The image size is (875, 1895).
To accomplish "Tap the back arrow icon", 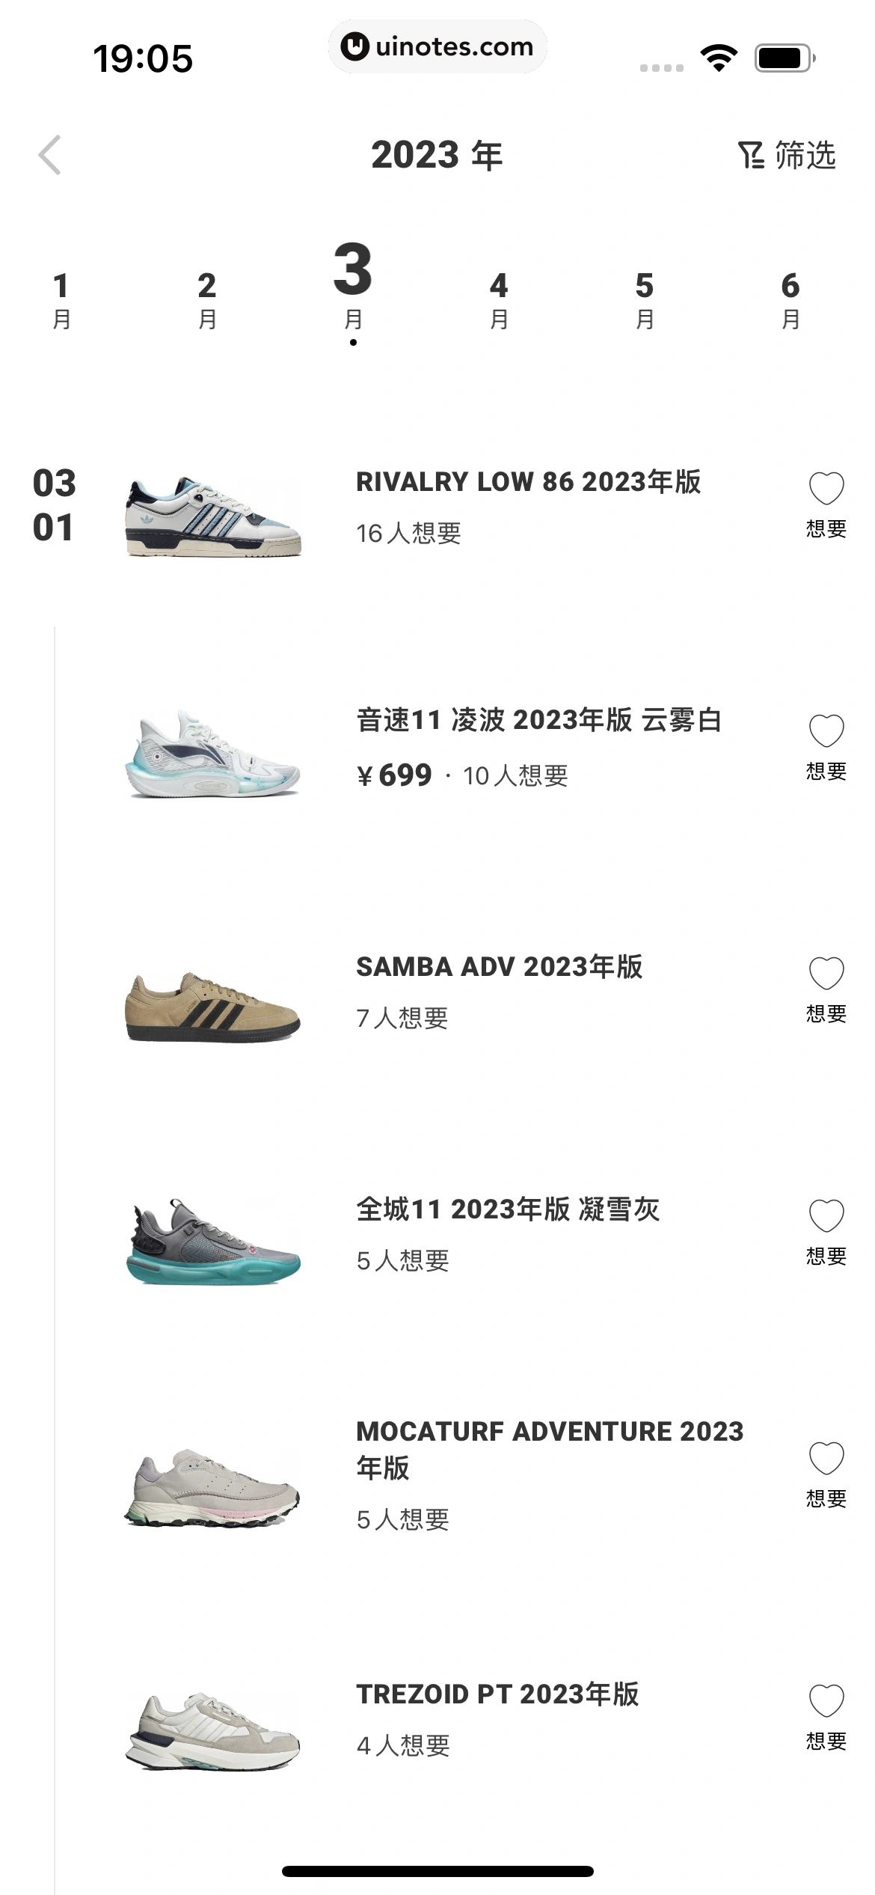I will [x=50, y=155].
